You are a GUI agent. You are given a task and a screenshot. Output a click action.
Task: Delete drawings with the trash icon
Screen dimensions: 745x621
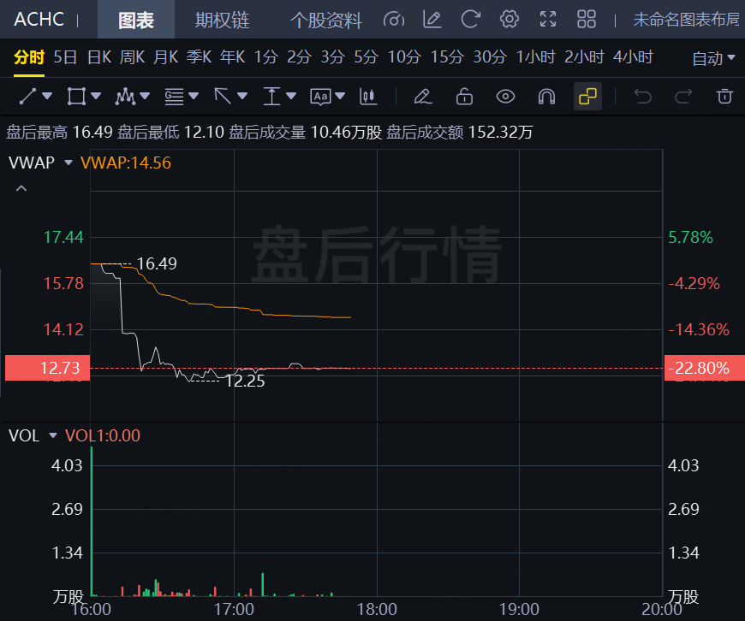724,96
